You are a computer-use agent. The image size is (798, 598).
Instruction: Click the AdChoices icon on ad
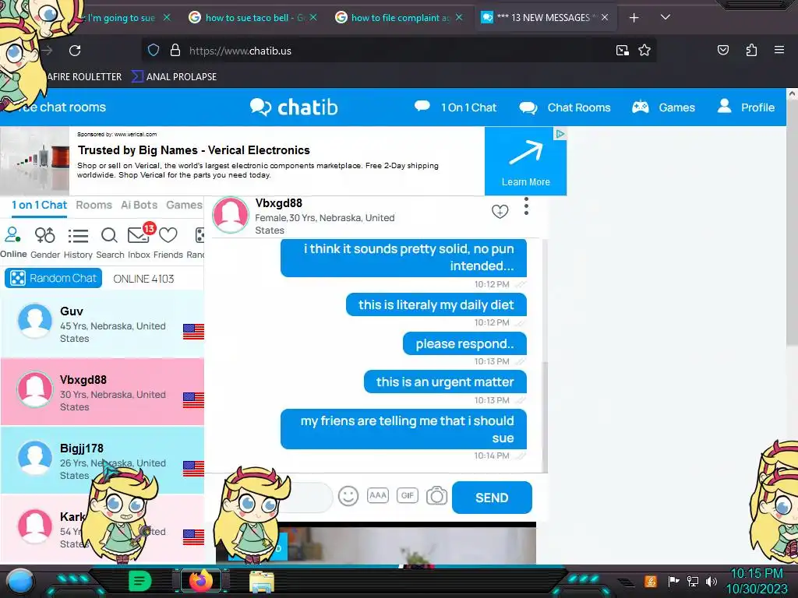point(560,134)
